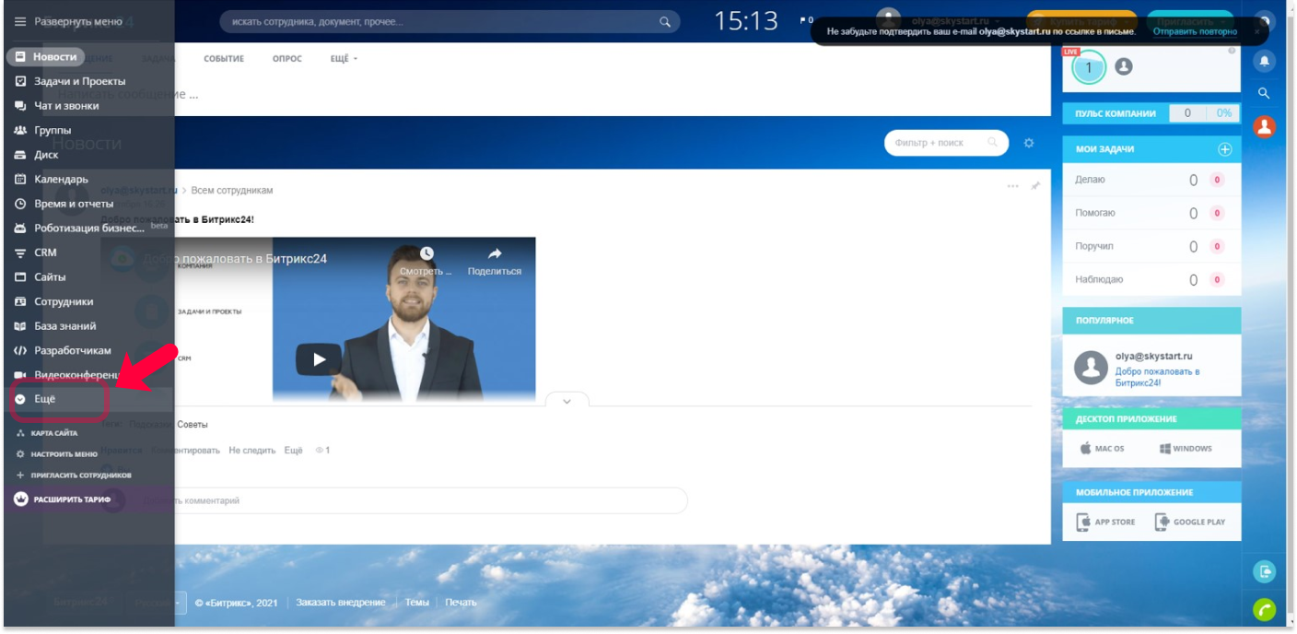Image resolution: width=1297 pixels, height=634 pixels.
Task: Pin the welcome post
Action: [1035, 186]
